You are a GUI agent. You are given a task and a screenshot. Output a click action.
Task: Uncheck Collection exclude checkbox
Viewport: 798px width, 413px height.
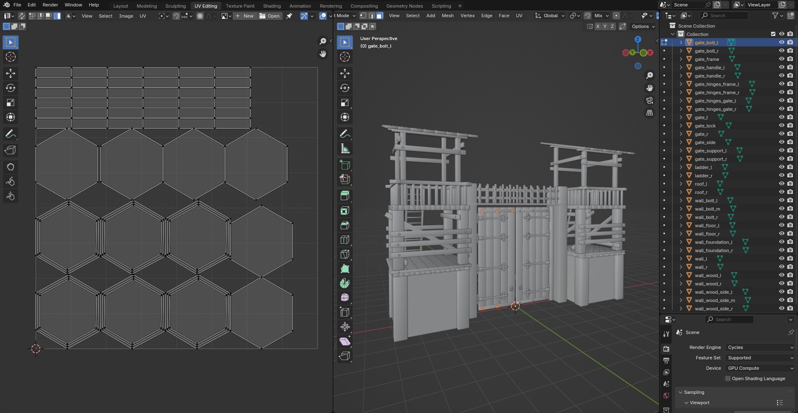[x=773, y=34]
